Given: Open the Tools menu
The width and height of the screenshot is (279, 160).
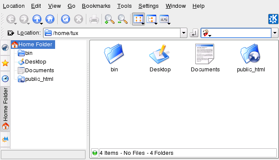Looking at the screenshot, I should [x=125, y=6].
